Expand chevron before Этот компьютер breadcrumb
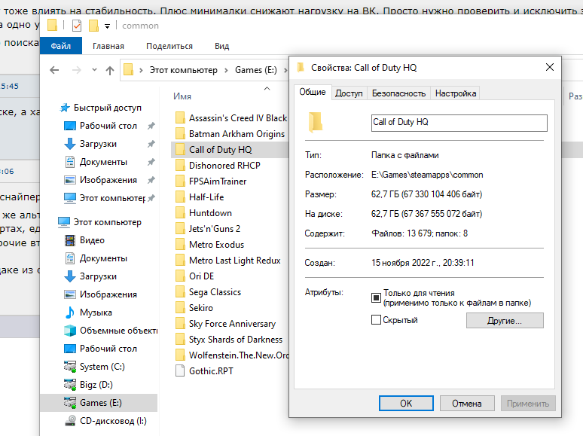The width and height of the screenshot is (583, 436). pos(141,70)
